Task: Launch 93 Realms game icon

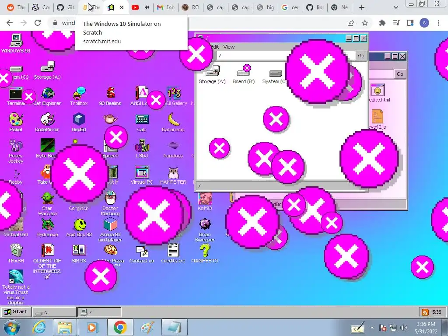Action: coord(110,97)
